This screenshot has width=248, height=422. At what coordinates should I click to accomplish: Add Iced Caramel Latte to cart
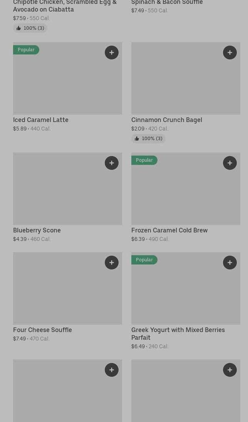coord(112,53)
